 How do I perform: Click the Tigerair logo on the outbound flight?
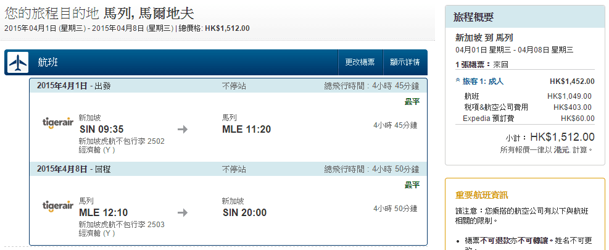(x=59, y=123)
